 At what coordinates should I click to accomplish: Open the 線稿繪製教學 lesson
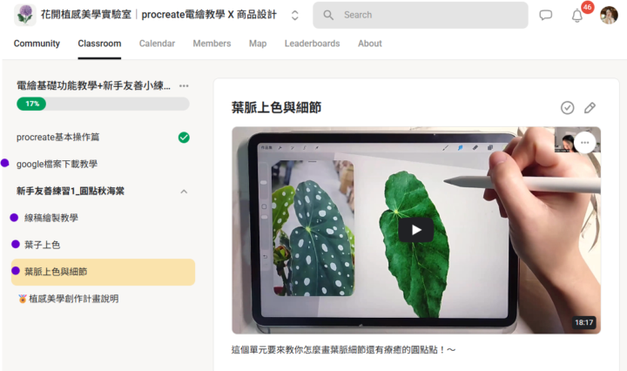pos(51,218)
